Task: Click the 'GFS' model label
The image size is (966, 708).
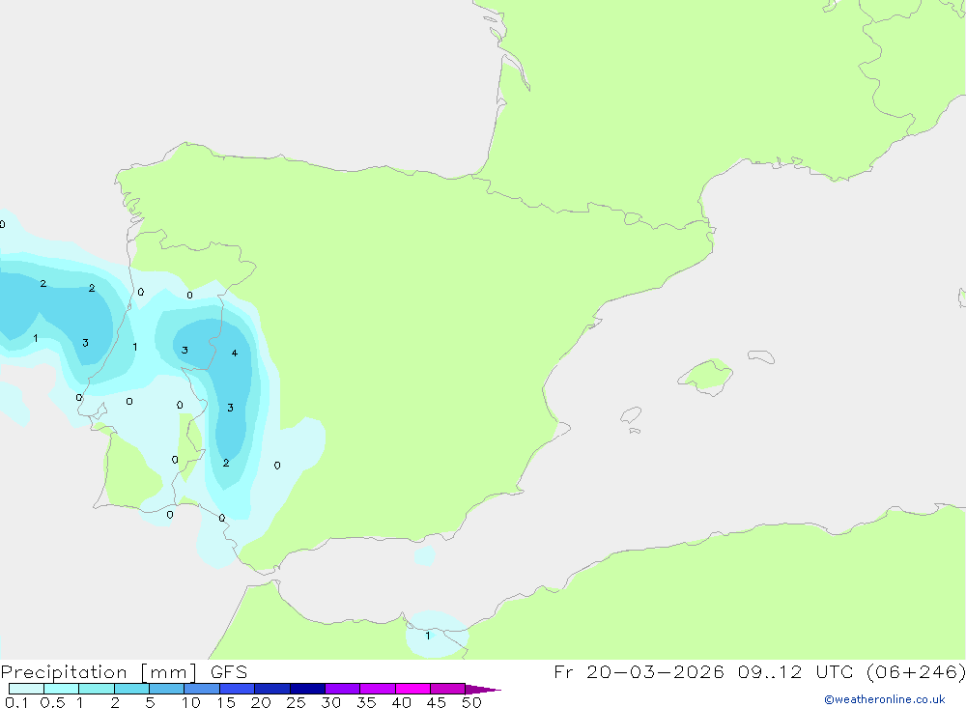Action: [229, 672]
